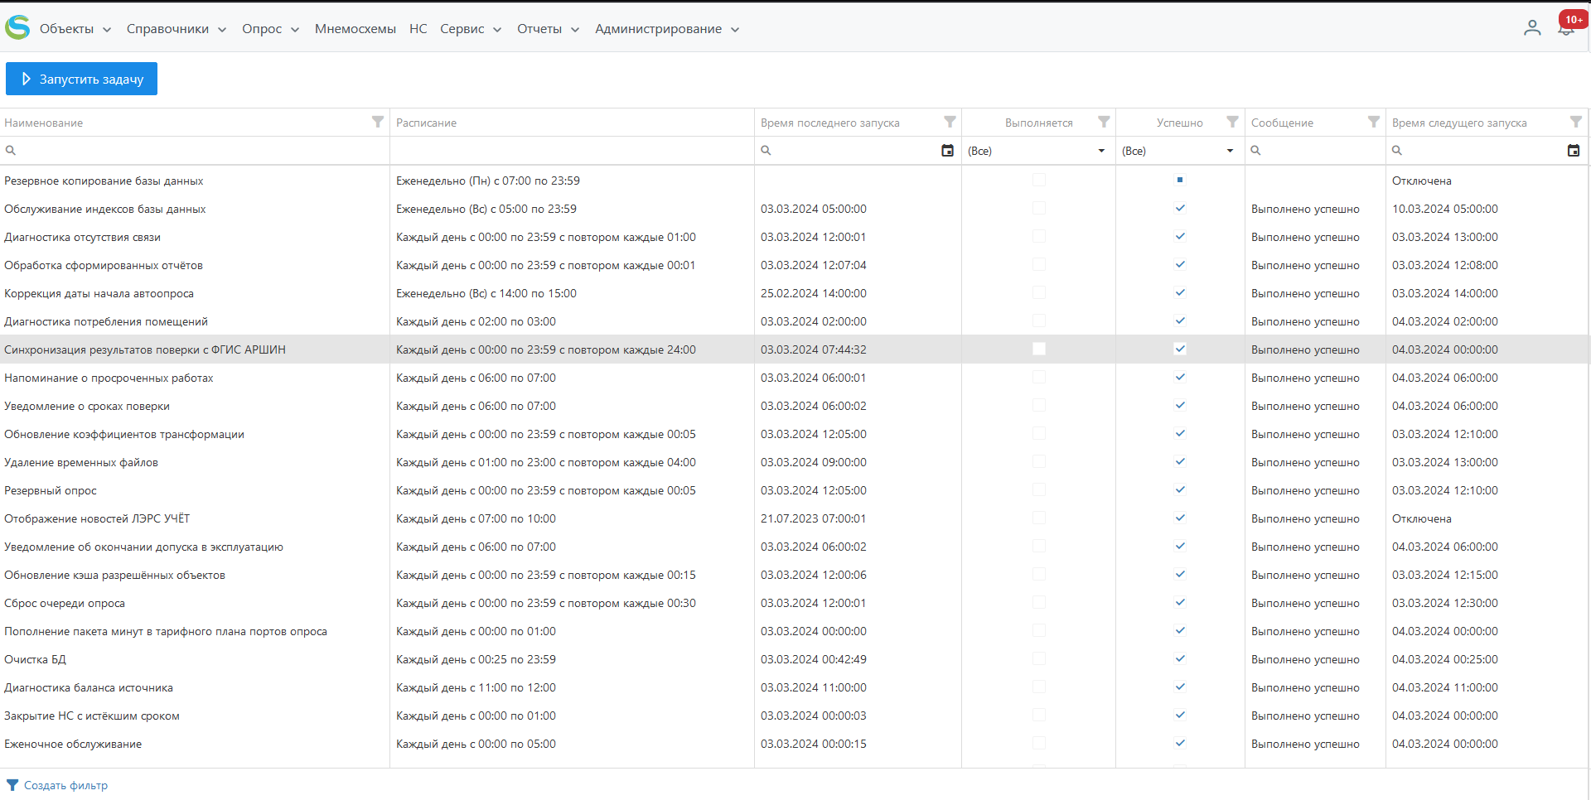1591x800 pixels.
Task: Toggle Выполняется checkbox for Синхронизация результатов поверки row
Action: click(1038, 349)
